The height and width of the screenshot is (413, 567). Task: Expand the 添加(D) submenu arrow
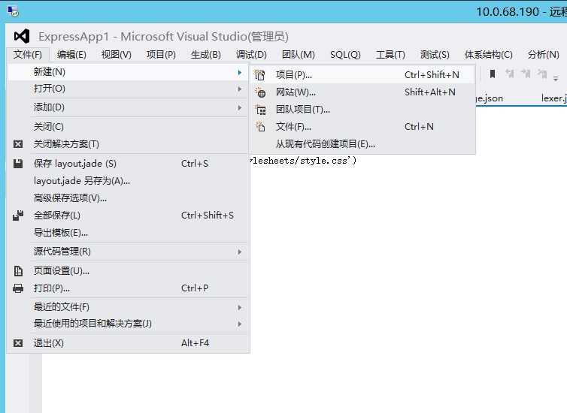(239, 107)
